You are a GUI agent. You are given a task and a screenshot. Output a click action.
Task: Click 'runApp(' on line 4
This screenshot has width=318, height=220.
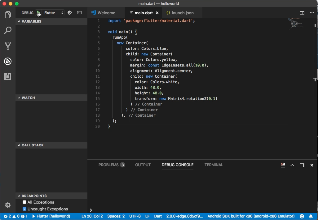tap(120, 37)
